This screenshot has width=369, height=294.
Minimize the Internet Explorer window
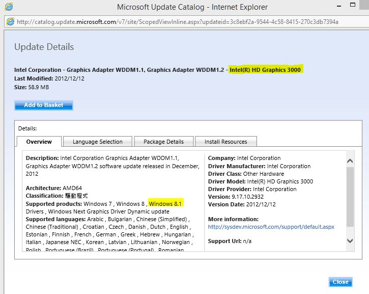(x=339, y=6)
